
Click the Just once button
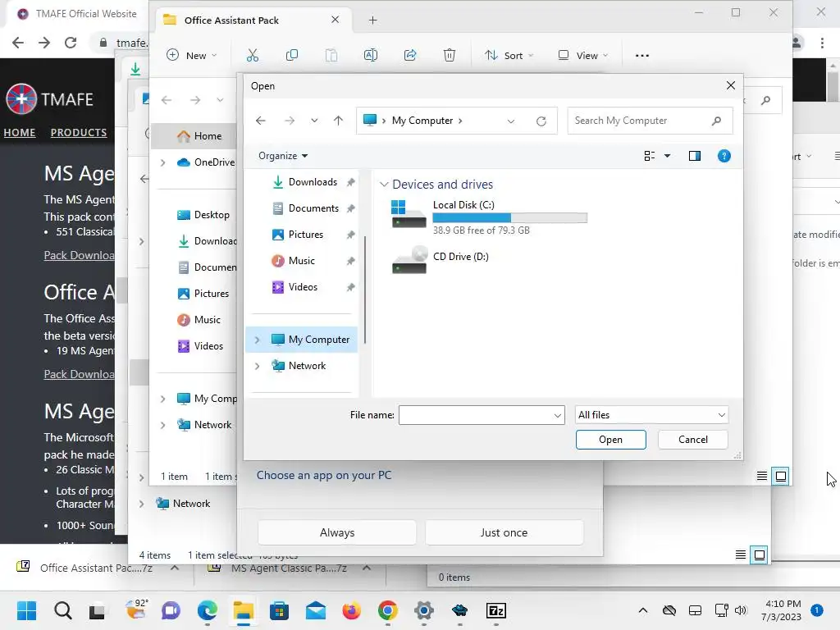click(x=504, y=532)
